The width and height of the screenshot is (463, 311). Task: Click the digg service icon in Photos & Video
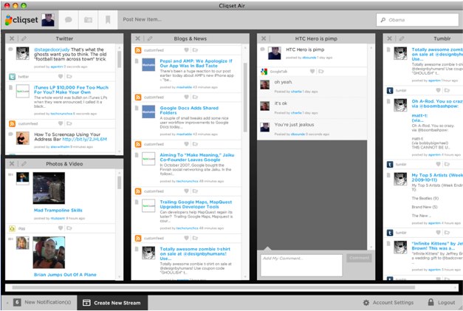point(12,228)
